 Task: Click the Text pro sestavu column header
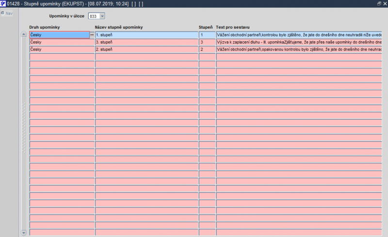coord(233,27)
